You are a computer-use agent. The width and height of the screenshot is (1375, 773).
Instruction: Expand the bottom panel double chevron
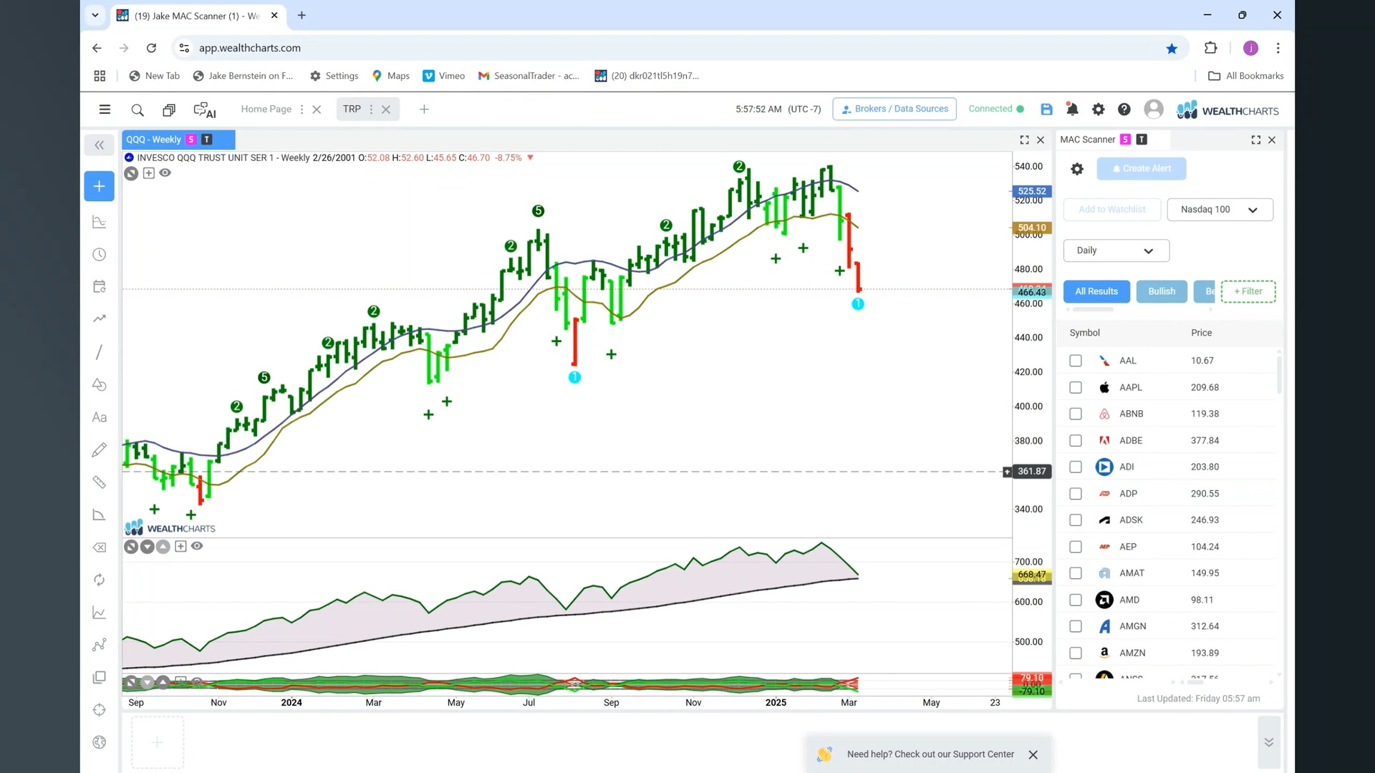pyautogui.click(x=1268, y=742)
